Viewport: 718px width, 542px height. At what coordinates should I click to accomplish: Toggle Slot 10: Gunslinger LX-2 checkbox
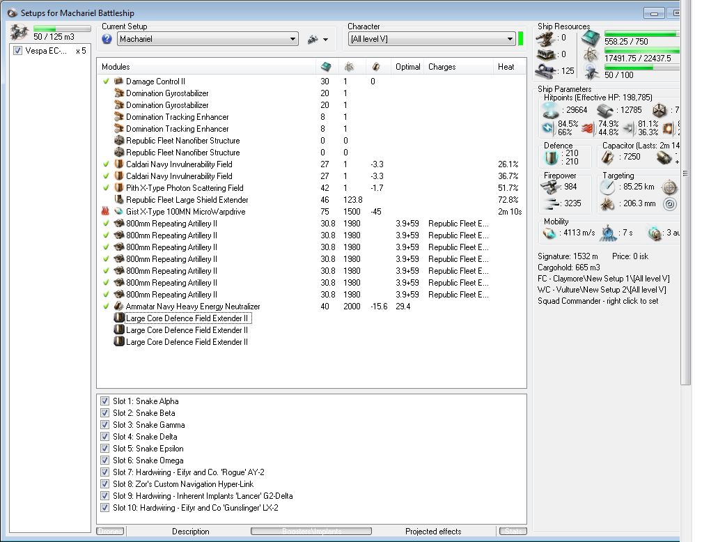point(105,508)
